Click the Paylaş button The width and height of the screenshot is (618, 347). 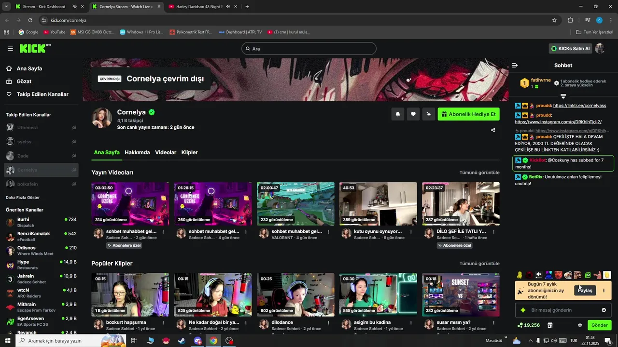pyautogui.click(x=585, y=291)
